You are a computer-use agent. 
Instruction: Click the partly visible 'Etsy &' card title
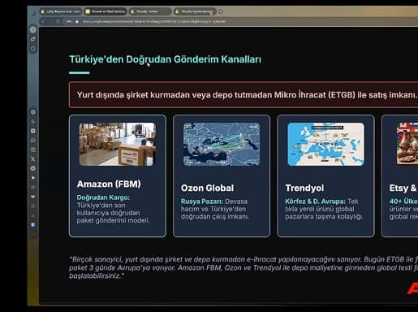click(403, 188)
